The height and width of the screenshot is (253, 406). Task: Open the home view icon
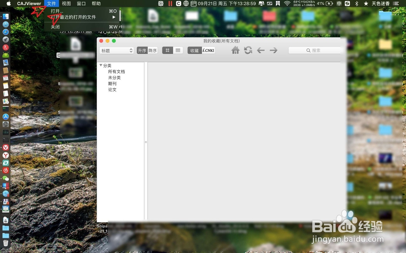point(235,50)
